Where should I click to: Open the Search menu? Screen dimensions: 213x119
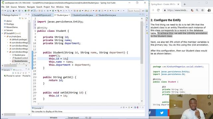[39, 7]
